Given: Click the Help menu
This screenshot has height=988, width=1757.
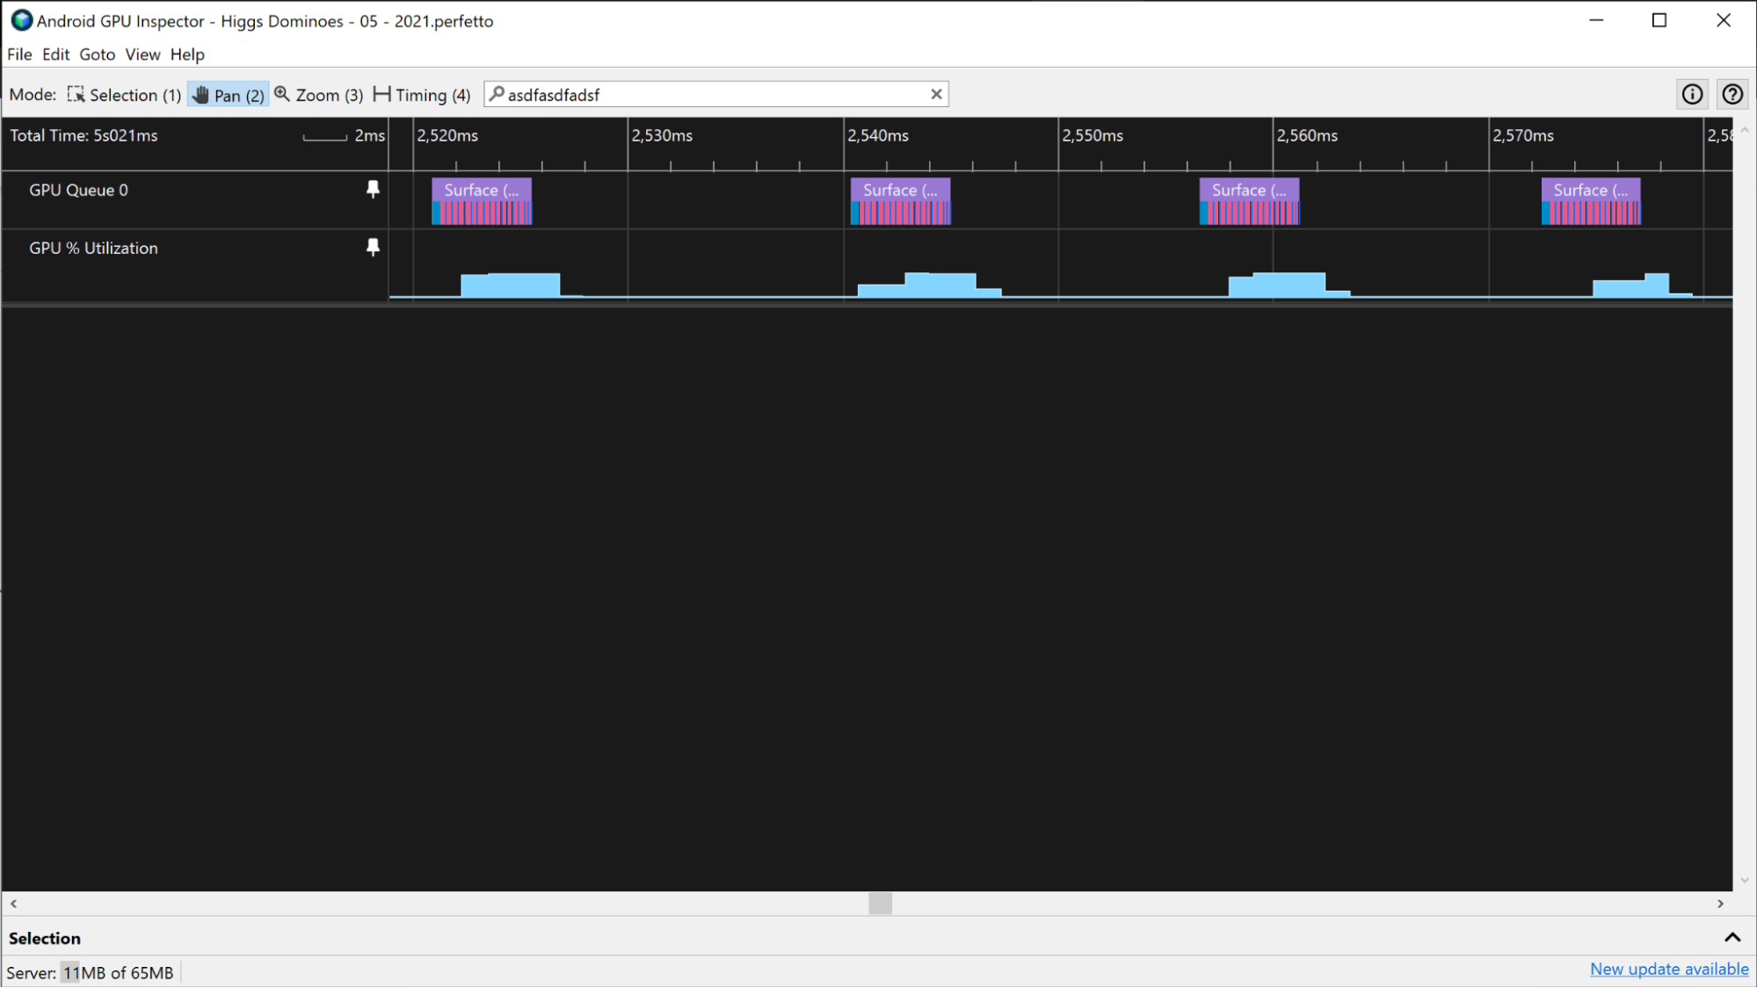Looking at the screenshot, I should 187,54.
